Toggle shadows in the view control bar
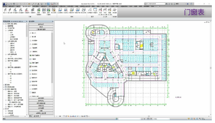The width and height of the screenshot is (215, 123). (71, 116)
